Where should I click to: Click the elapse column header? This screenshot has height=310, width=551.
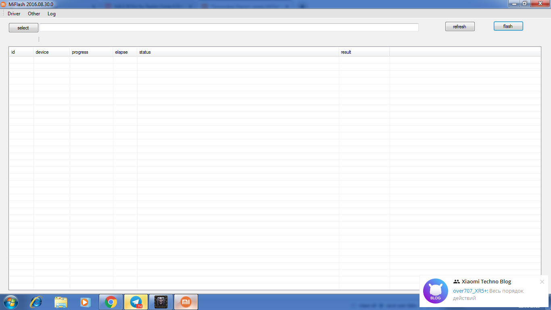[x=125, y=52]
